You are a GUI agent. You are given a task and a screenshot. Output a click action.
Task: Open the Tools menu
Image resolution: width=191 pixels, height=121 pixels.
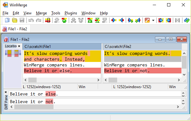point(56,13)
